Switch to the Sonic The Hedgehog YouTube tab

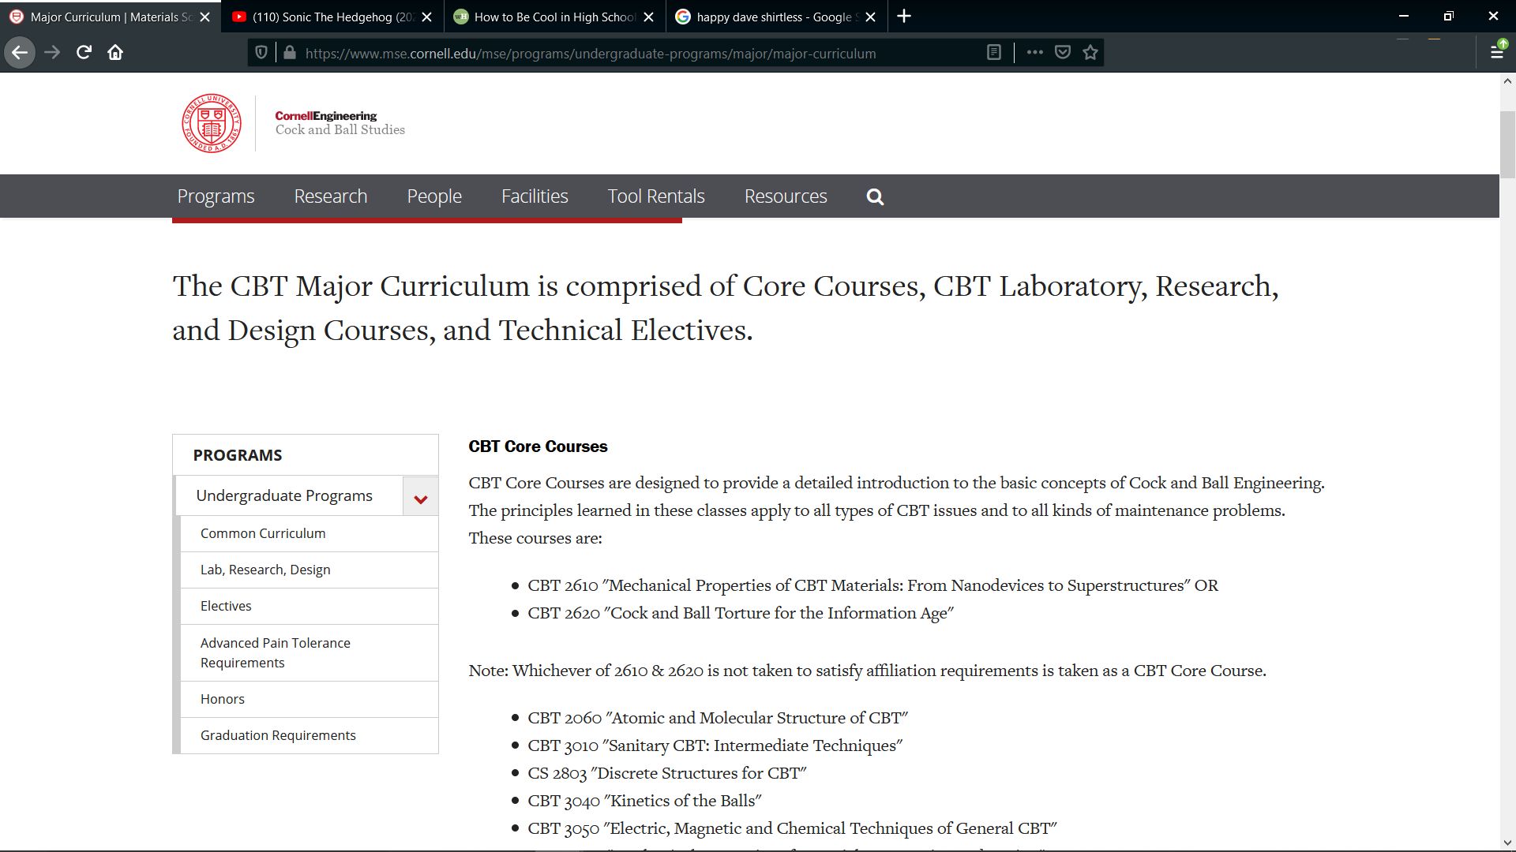click(x=324, y=16)
